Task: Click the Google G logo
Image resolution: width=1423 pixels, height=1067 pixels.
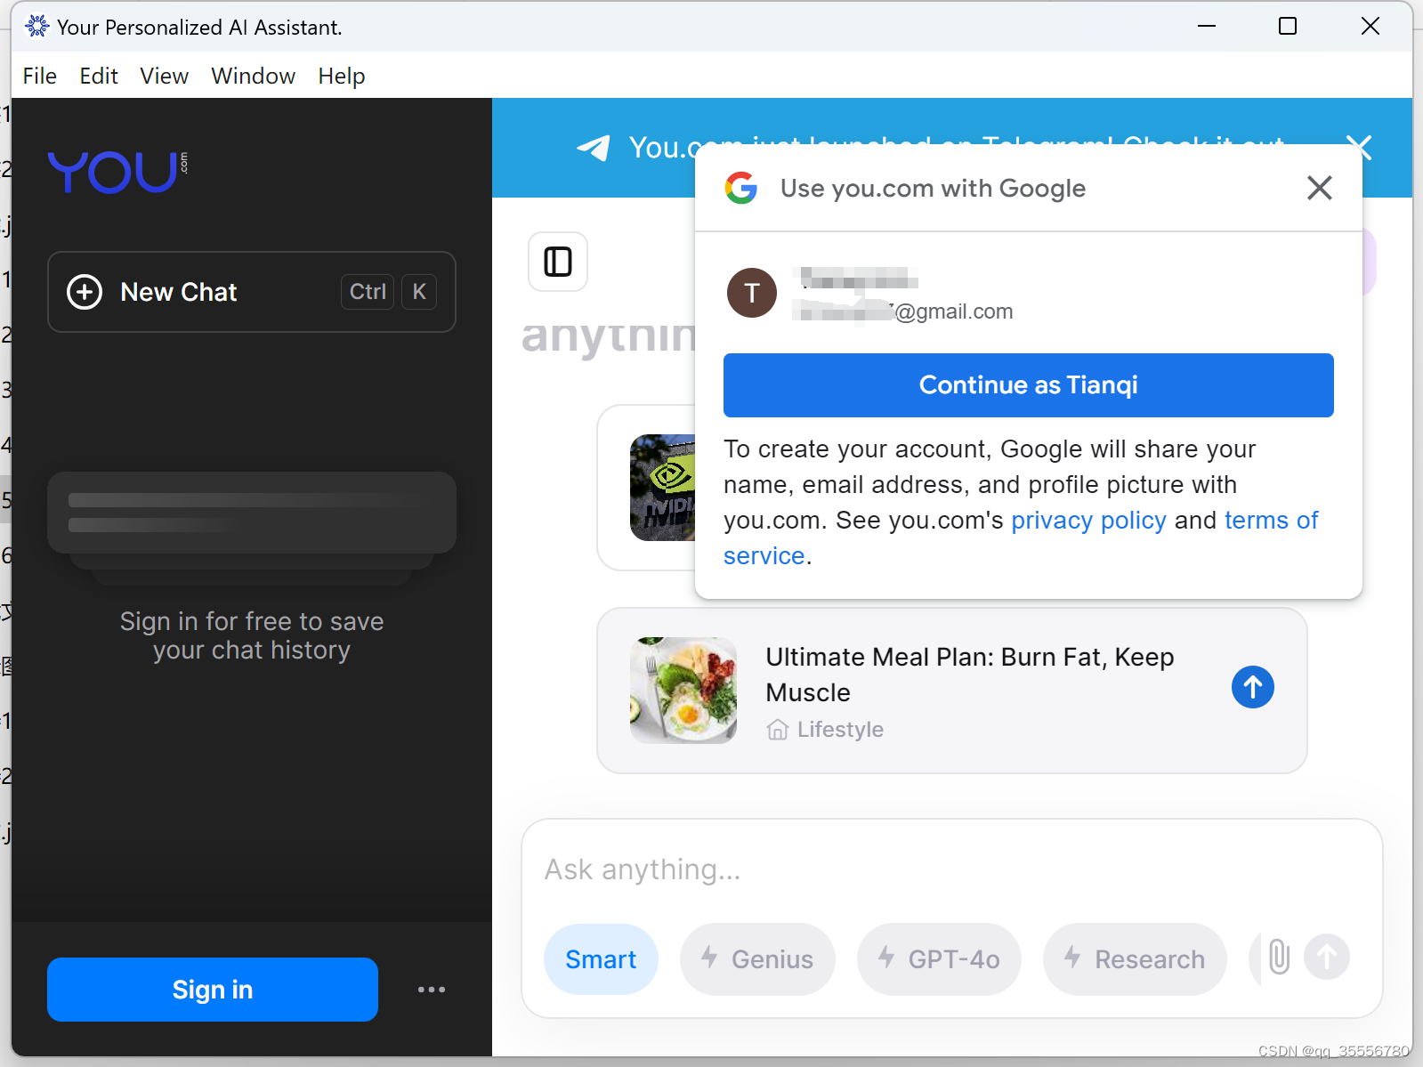Action: [x=740, y=188]
